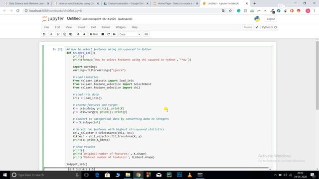The height and width of the screenshot is (179, 319).
Task: Click the Python logo in the header
Action: (257, 19)
